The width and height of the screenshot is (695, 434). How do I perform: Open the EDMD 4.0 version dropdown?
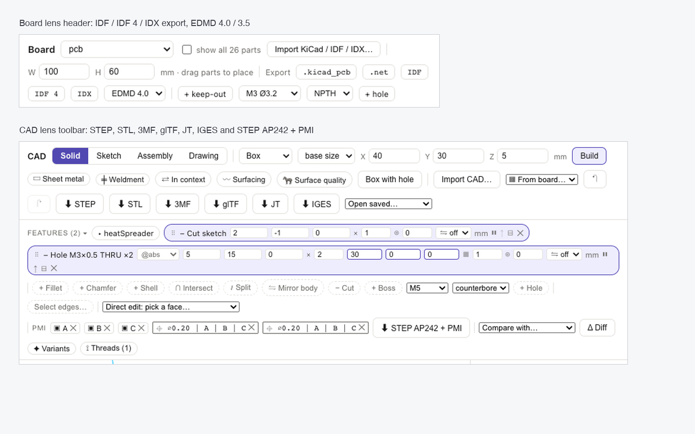(x=135, y=94)
